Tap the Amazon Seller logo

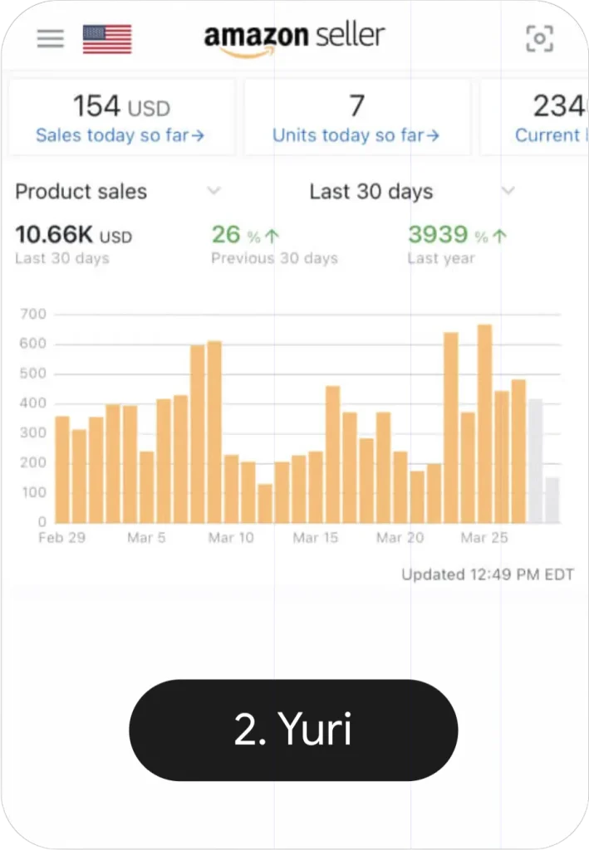point(294,37)
